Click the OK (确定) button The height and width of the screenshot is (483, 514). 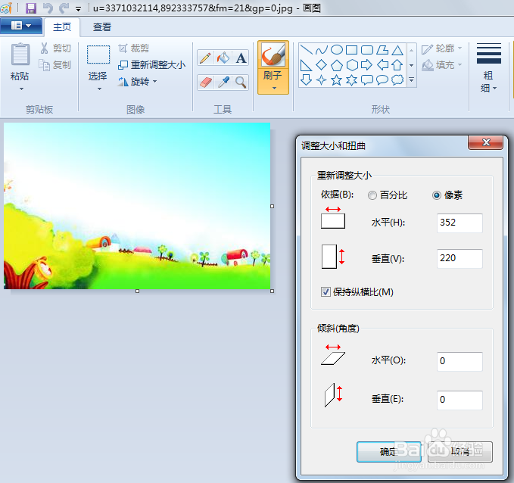(x=389, y=451)
